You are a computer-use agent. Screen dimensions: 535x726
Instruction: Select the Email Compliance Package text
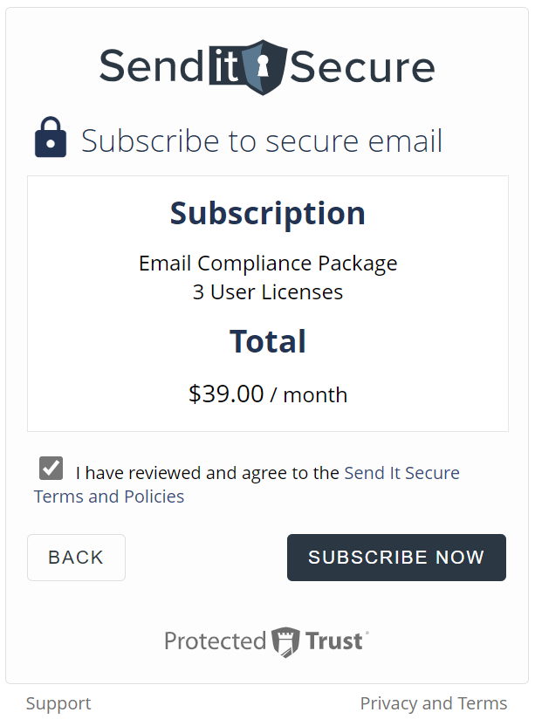[268, 264]
